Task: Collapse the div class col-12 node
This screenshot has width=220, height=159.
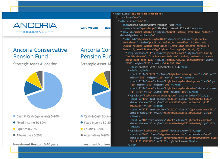Action: tap(119, 21)
